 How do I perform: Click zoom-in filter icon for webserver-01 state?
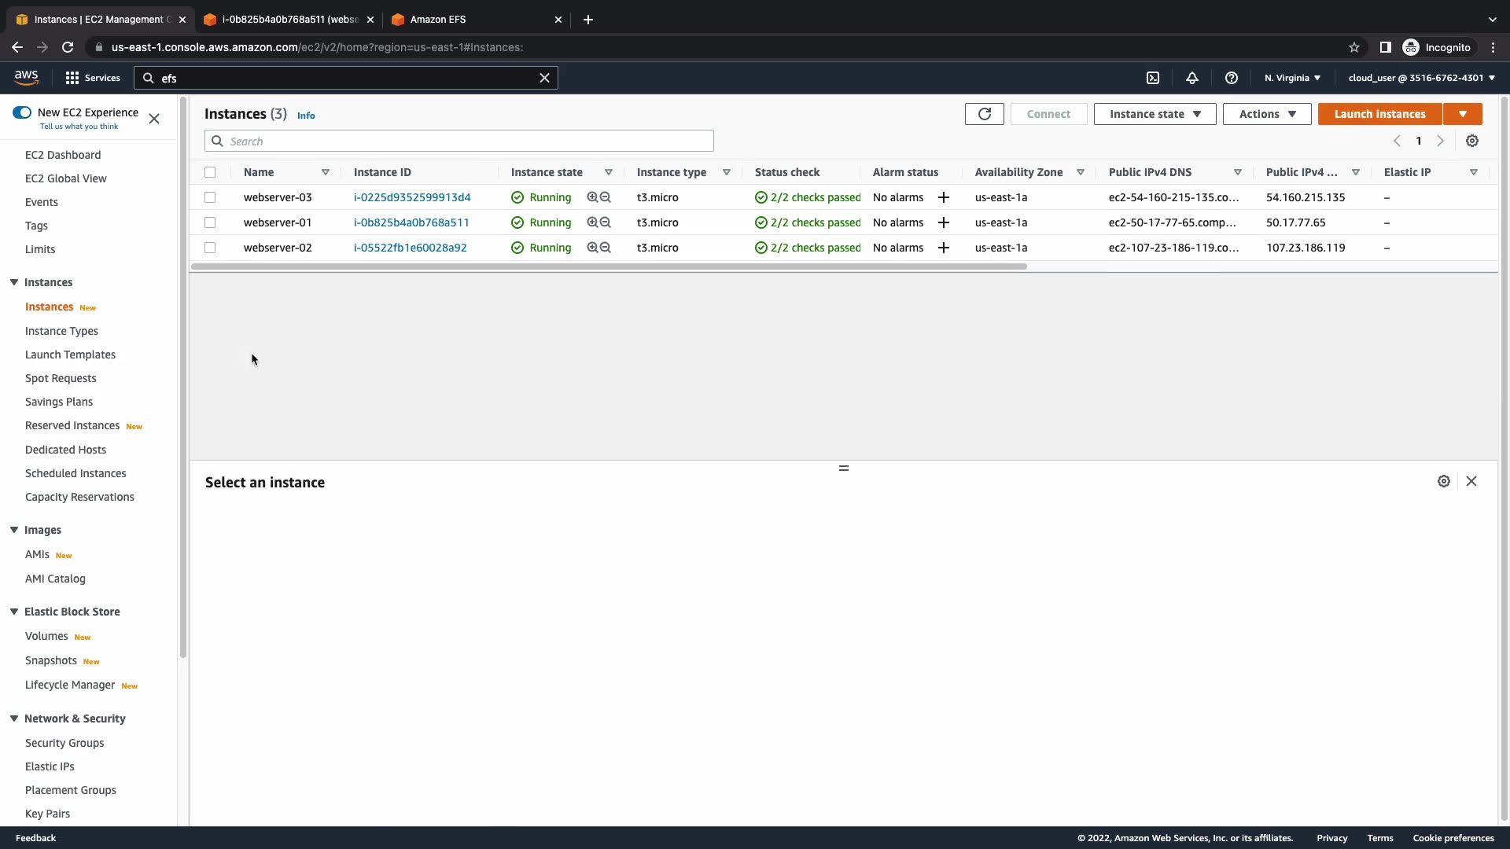(x=592, y=222)
